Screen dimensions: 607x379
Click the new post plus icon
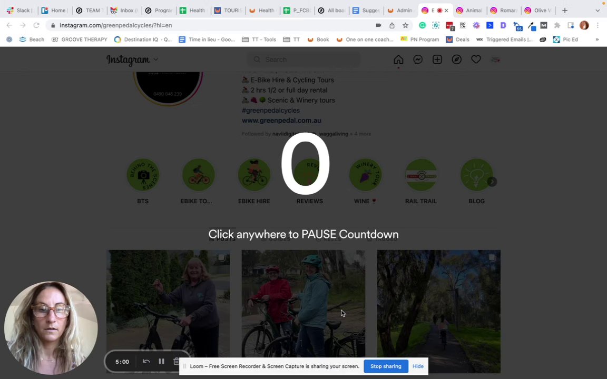coord(437,59)
